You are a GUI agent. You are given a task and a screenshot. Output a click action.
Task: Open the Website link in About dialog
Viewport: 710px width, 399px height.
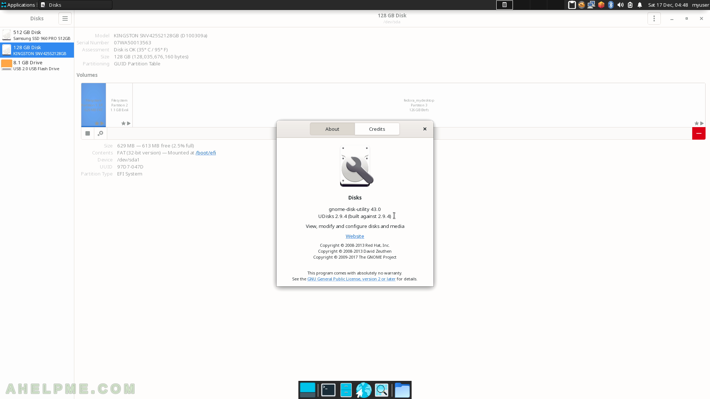coord(355,236)
